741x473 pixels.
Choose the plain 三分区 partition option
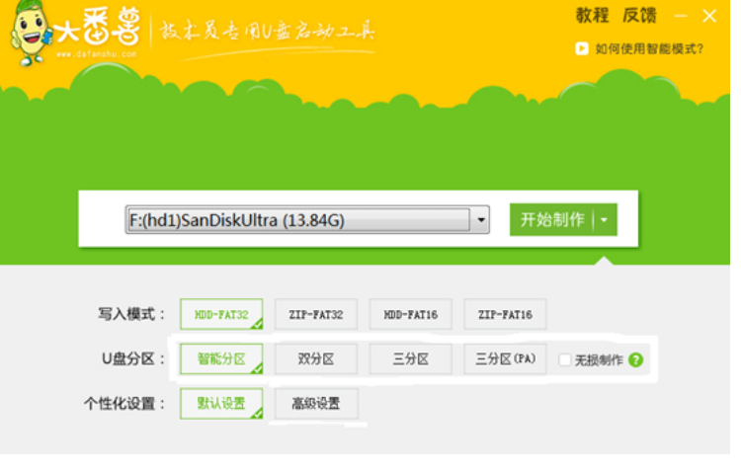(410, 358)
